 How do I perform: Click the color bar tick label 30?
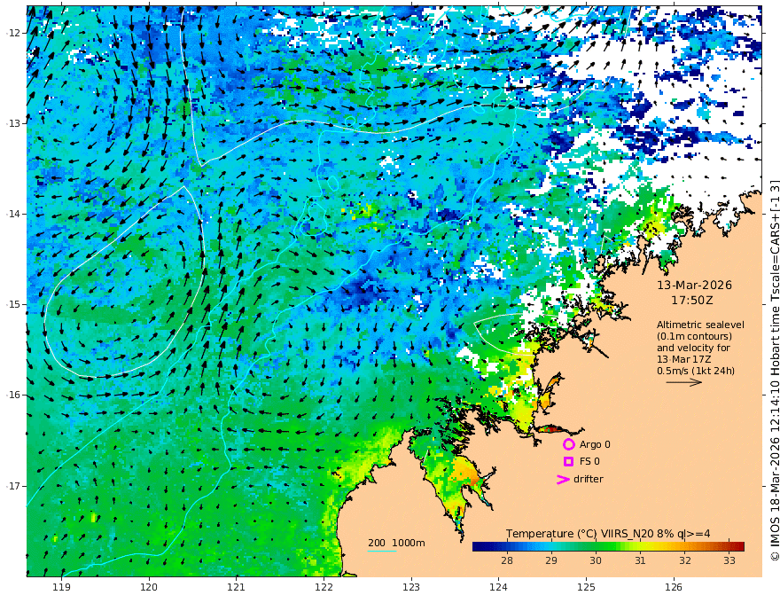pyautogui.click(x=596, y=560)
